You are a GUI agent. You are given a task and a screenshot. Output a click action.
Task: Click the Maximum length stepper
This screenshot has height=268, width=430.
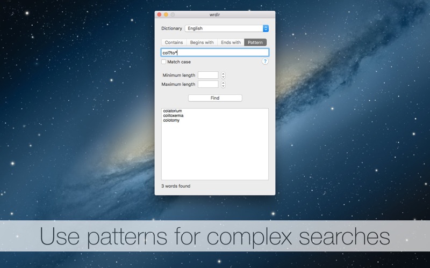pyautogui.click(x=223, y=85)
